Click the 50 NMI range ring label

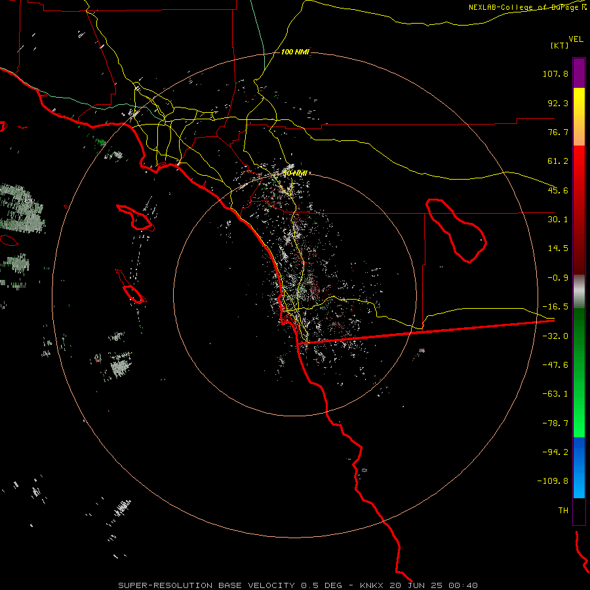(x=295, y=174)
